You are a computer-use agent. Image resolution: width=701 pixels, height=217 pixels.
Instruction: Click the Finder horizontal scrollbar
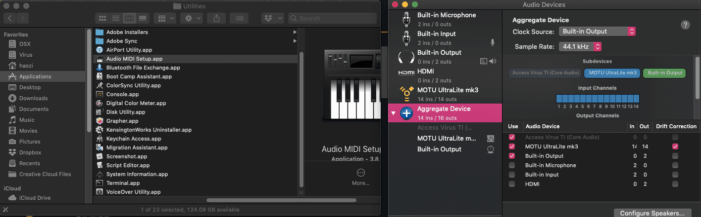(281, 200)
